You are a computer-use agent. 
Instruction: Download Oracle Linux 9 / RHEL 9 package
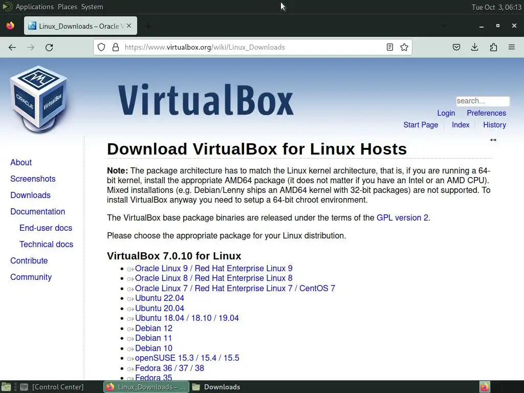coord(213,268)
